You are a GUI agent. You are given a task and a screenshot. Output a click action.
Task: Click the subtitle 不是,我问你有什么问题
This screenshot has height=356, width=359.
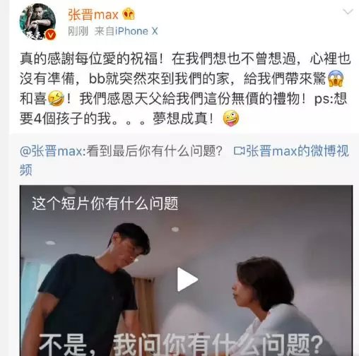point(181,345)
